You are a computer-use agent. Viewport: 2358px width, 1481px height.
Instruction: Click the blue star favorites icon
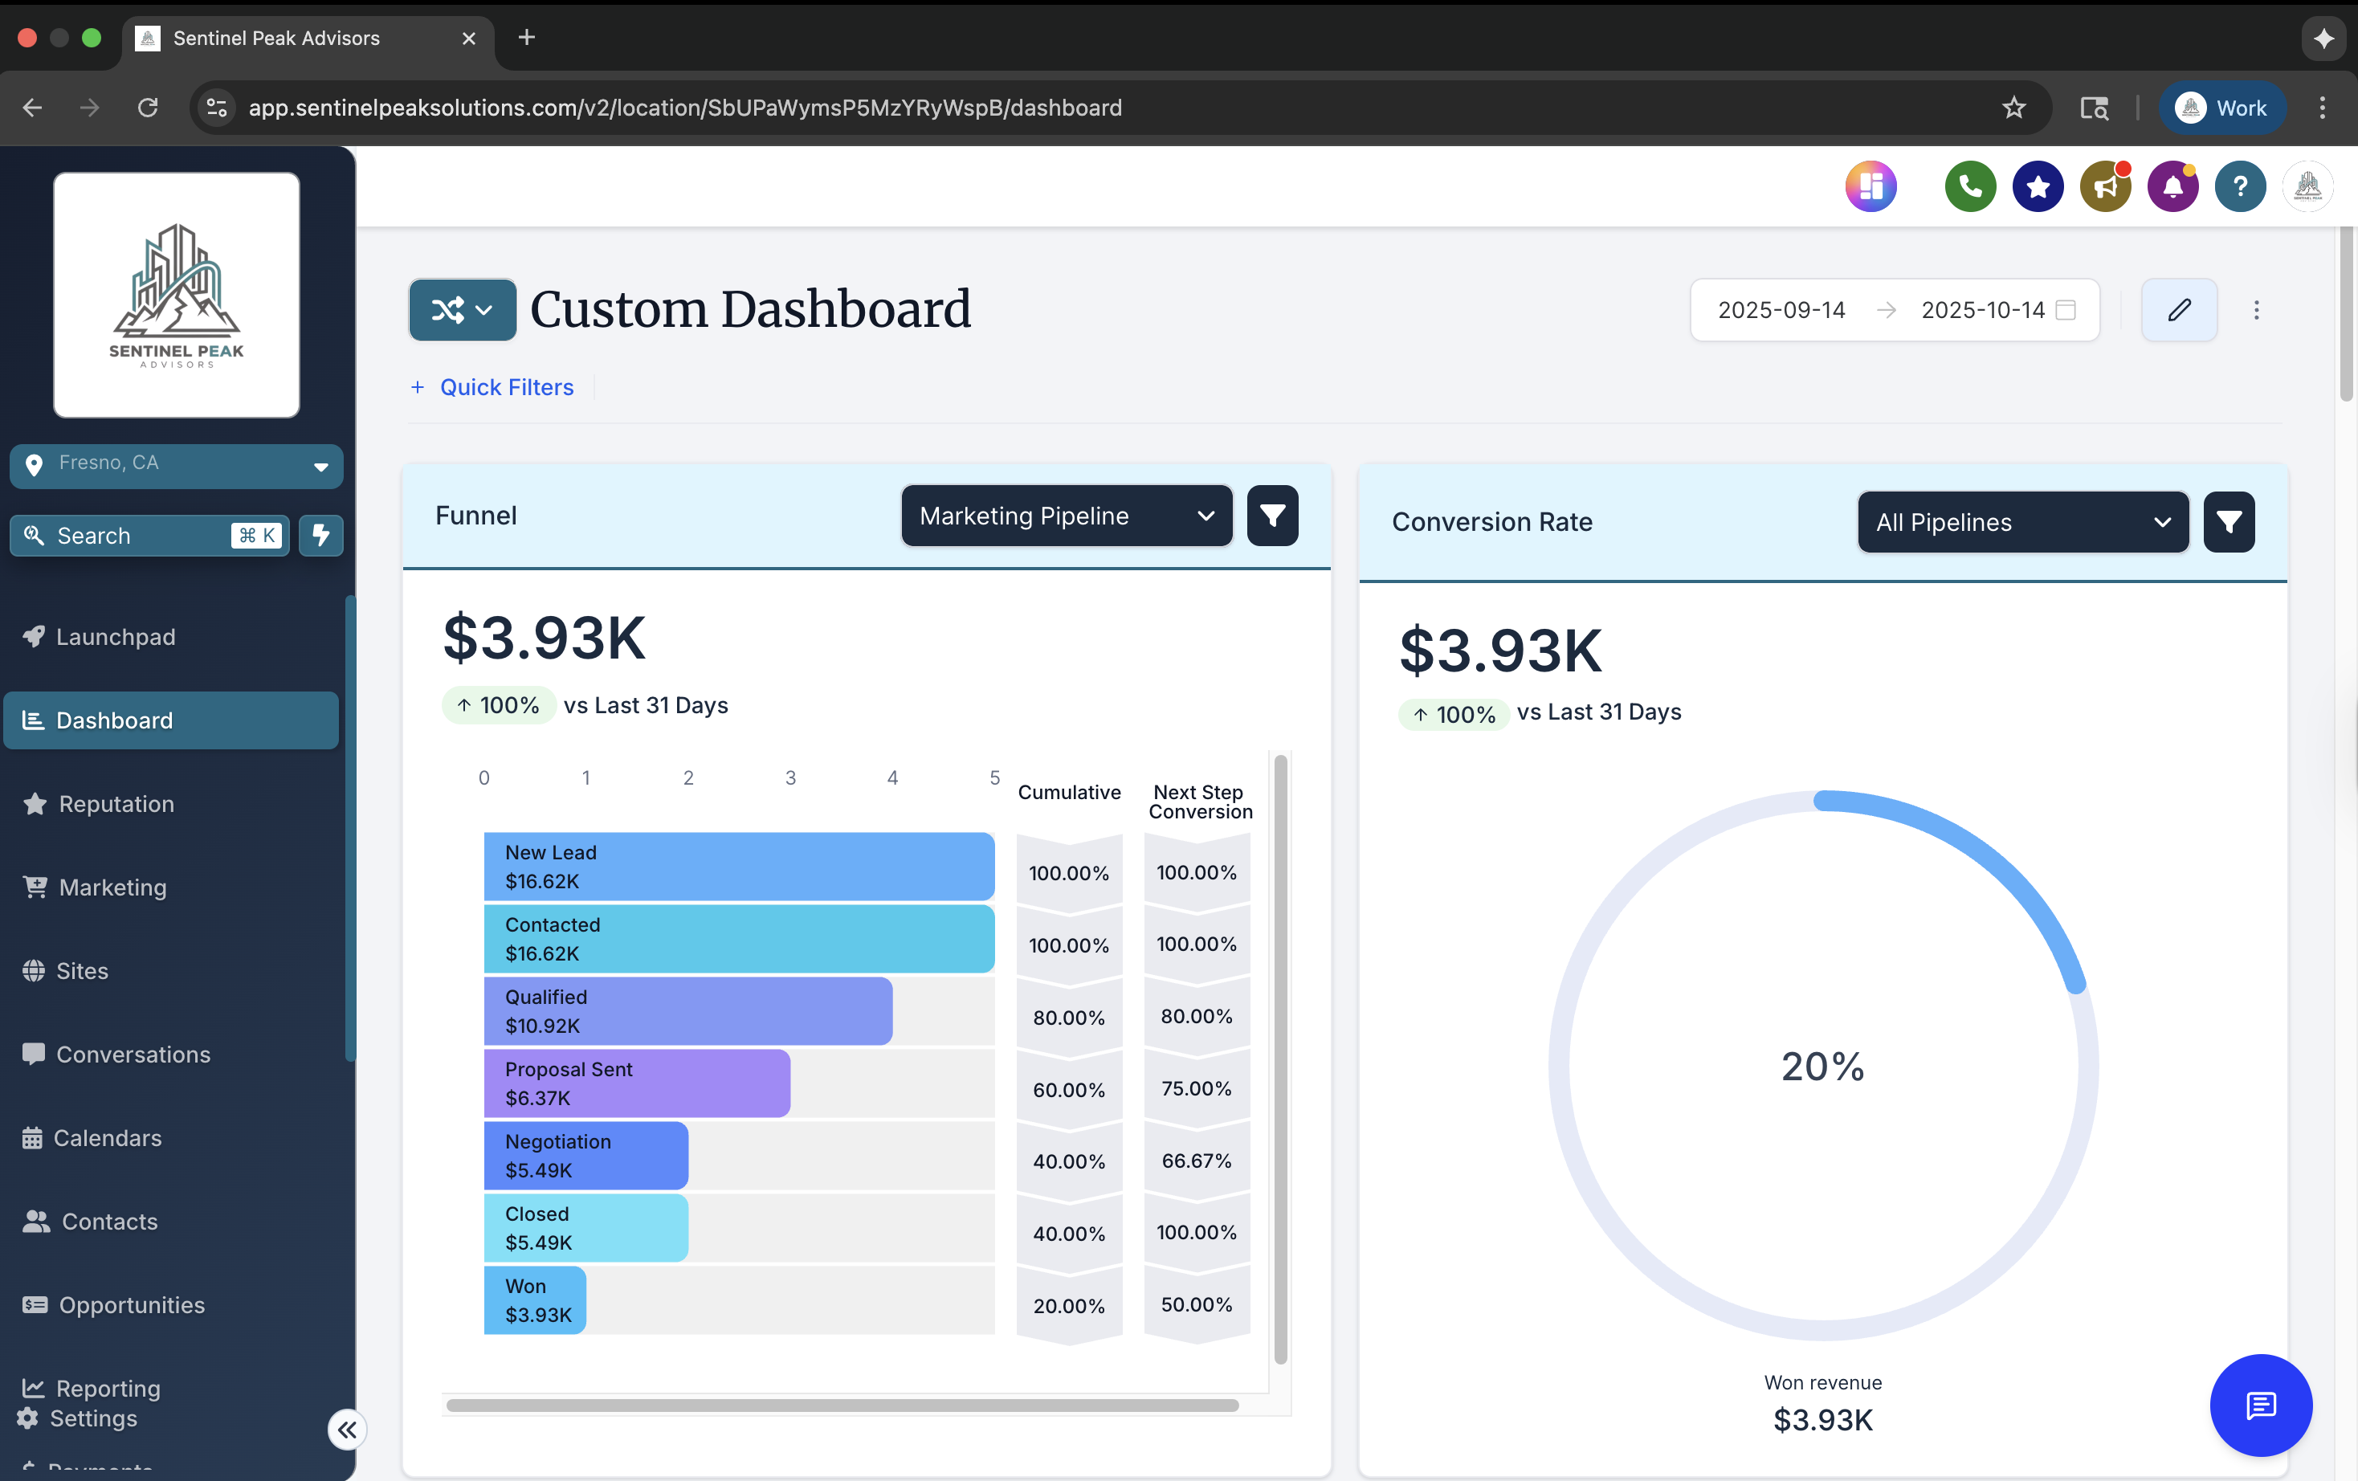[2037, 186]
